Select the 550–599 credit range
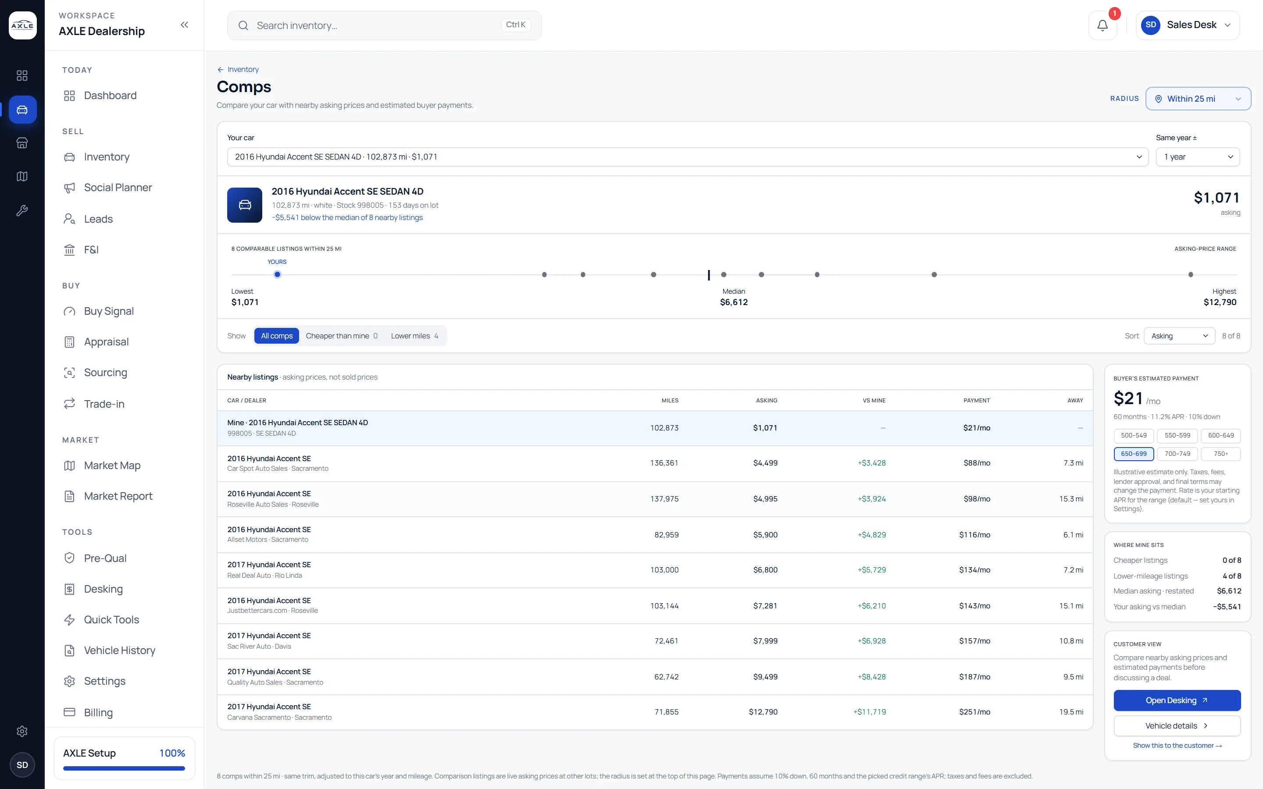 click(1177, 435)
